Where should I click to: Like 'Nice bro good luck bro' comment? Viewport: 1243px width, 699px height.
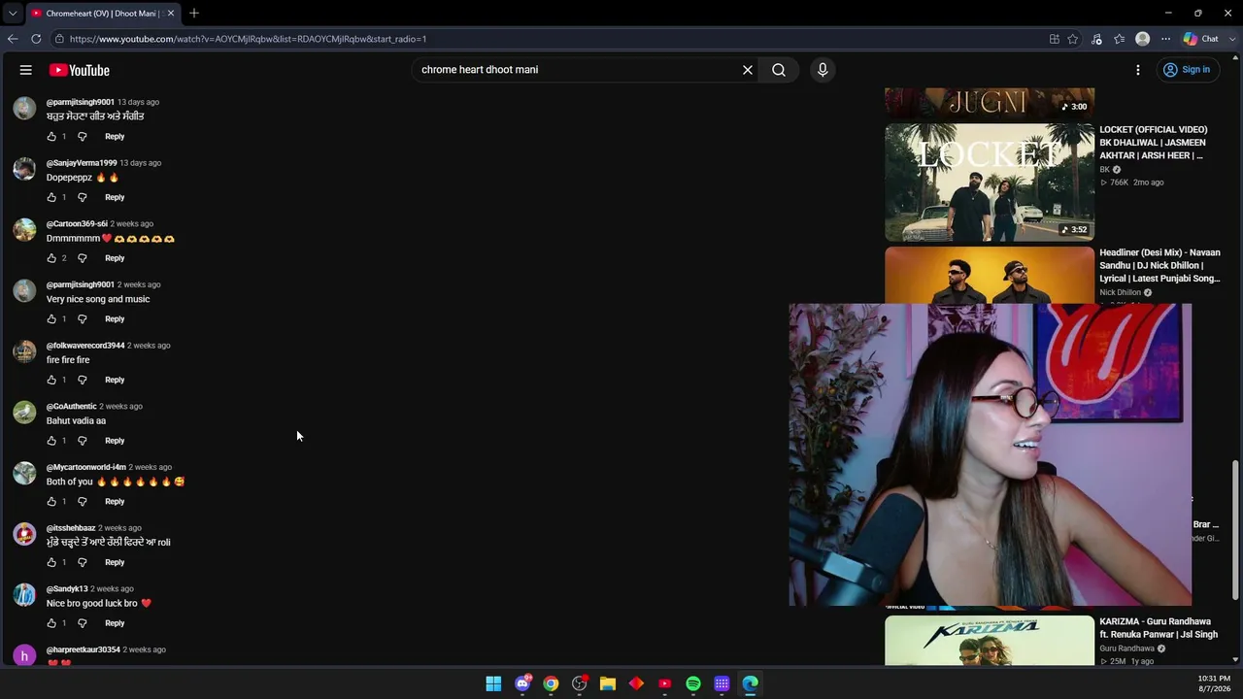coord(51,623)
